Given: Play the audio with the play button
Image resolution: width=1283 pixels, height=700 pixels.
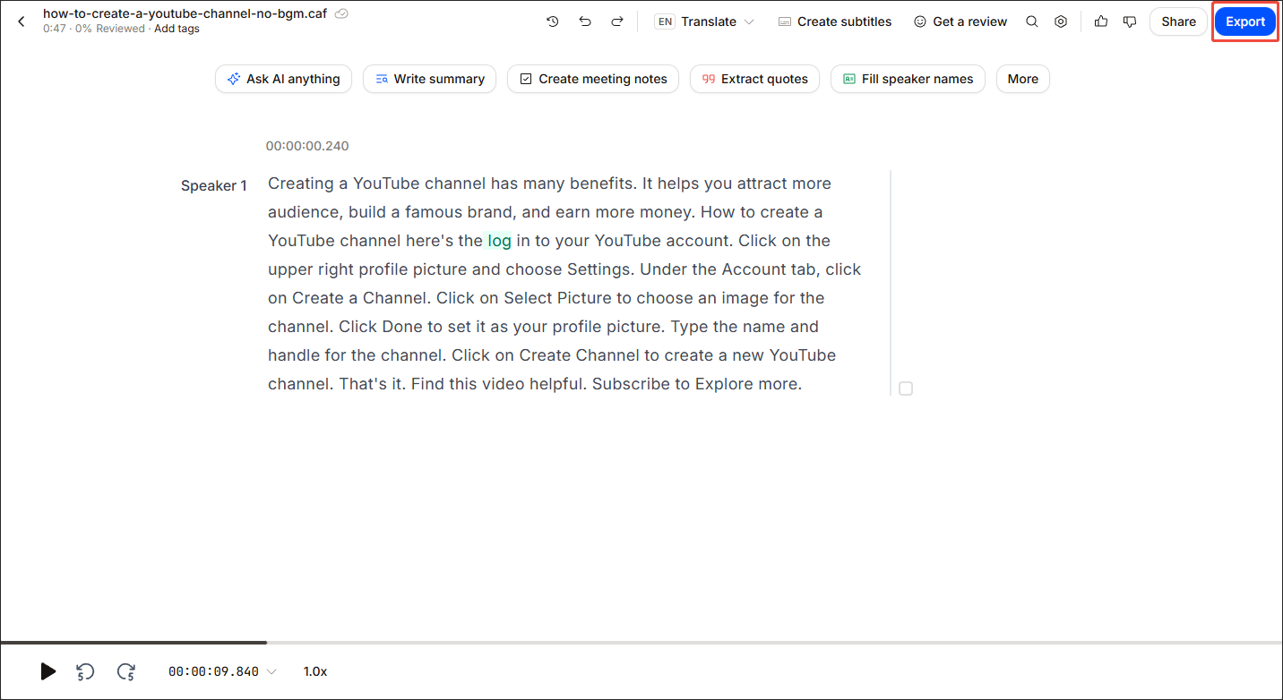Looking at the screenshot, I should (47, 671).
